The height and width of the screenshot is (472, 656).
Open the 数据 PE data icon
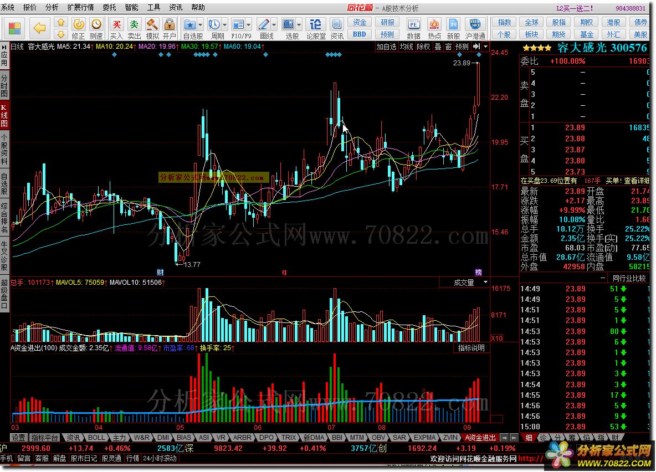click(x=413, y=28)
